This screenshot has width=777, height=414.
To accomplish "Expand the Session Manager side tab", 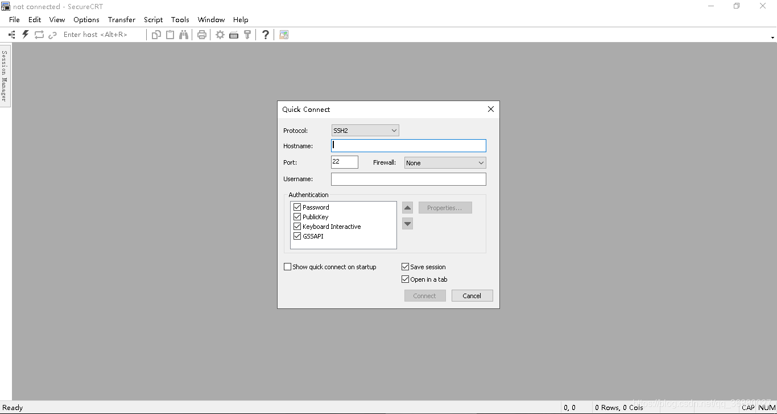I will (5, 76).
